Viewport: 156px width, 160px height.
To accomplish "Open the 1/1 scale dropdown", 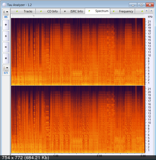I will (x=6, y=68).
